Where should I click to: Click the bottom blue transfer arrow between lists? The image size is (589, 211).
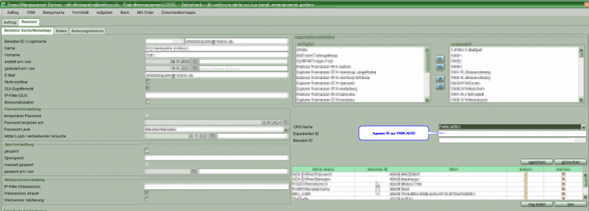click(x=440, y=87)
